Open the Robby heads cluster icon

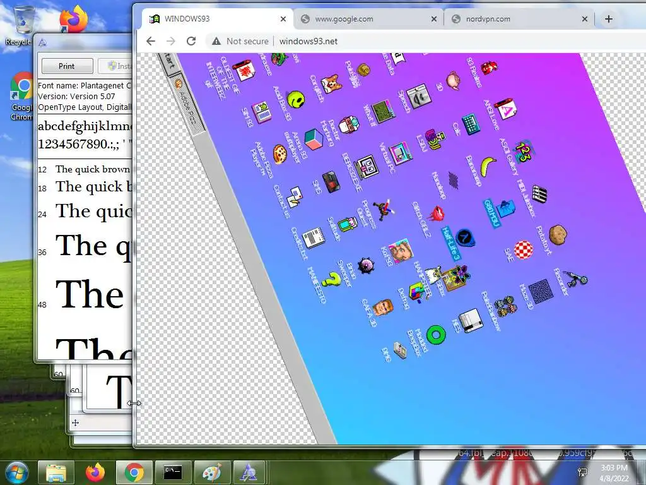tap(505, 306)
